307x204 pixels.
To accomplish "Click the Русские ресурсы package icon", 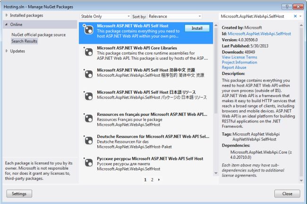I will pyautogui.click(x=88, y=163).
